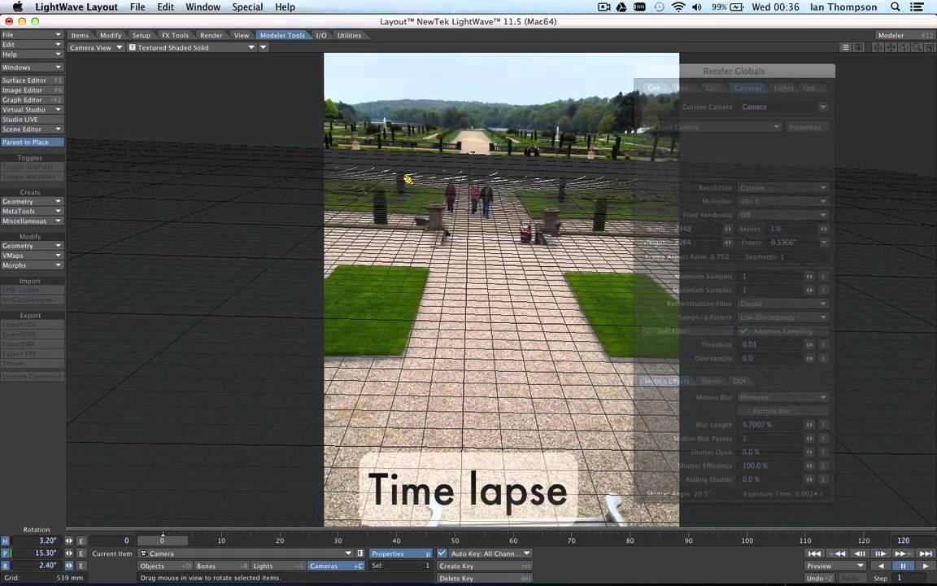
Task: Open the item picker icon next to Camera
Action: [360, 553]
